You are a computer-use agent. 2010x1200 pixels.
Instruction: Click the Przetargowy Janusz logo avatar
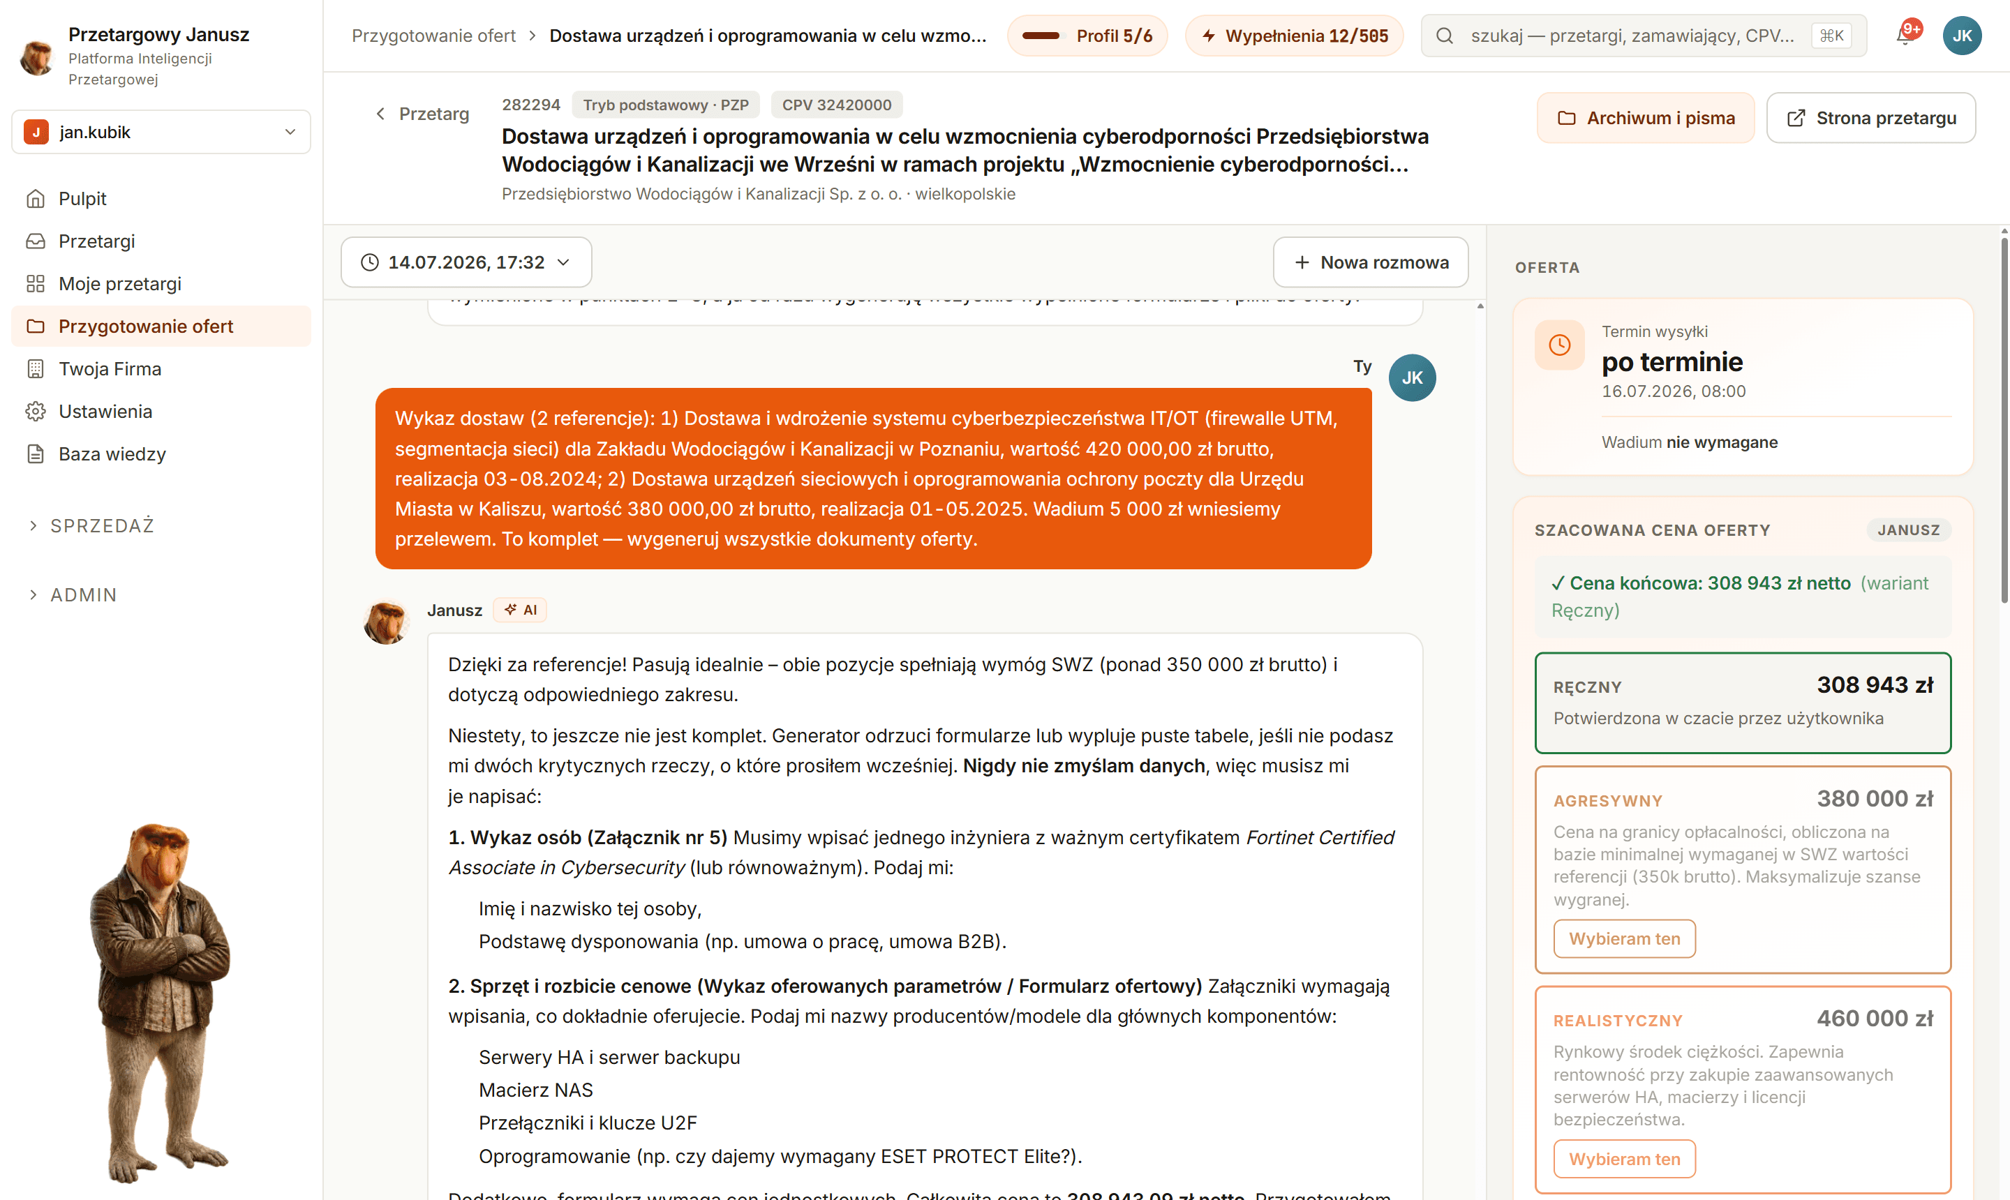(x=36, y=57)
